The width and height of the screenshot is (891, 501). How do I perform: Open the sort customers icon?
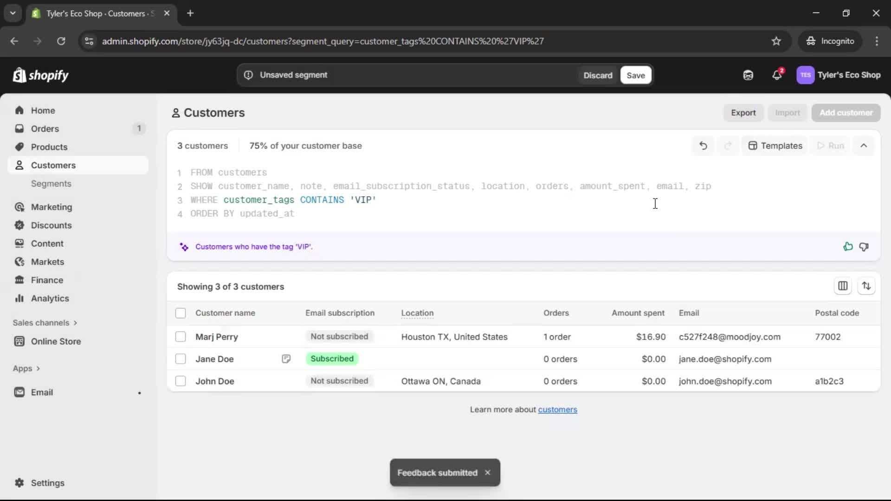tap(866, 286)
